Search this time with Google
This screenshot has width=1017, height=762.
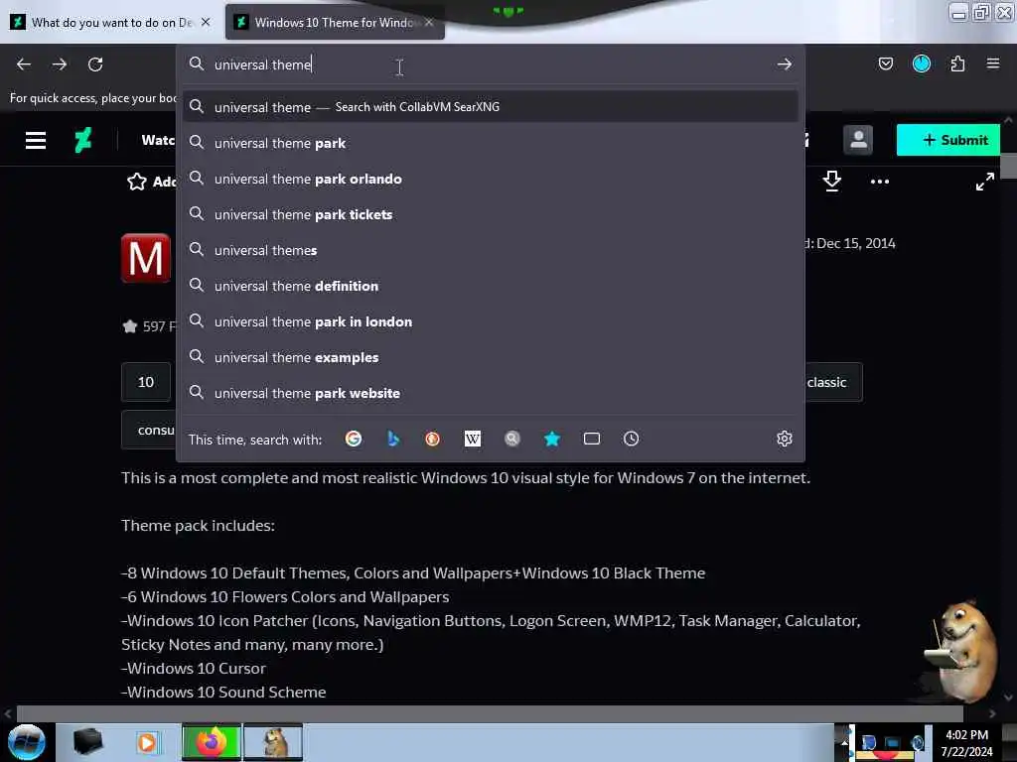[x=354, y=440]
